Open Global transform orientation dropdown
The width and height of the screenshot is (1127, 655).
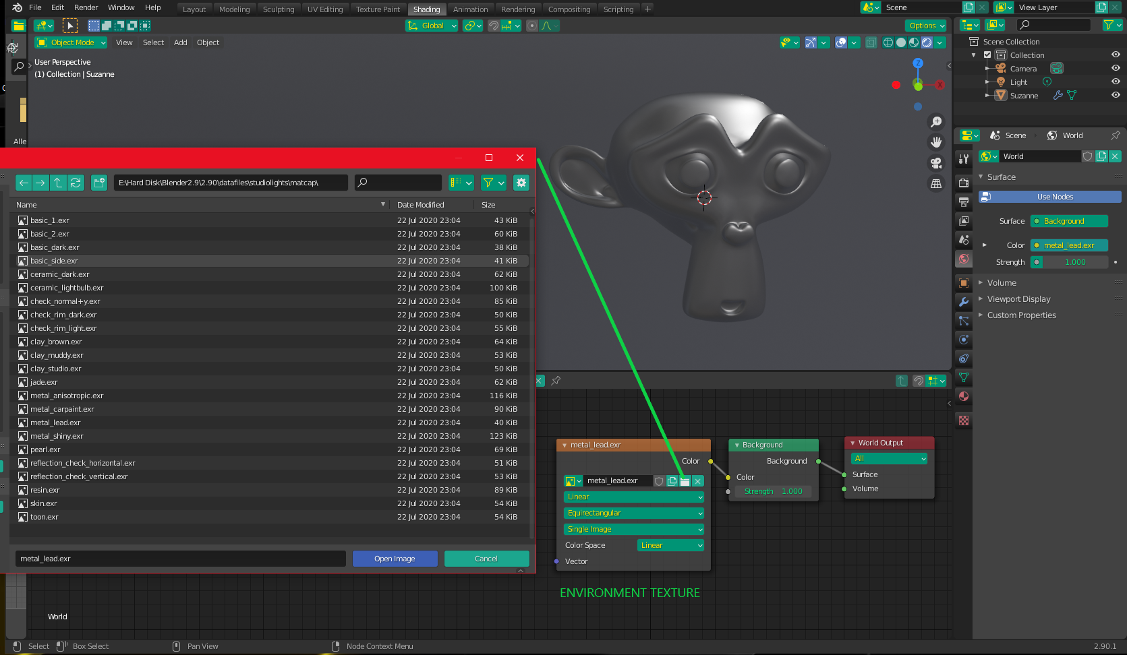[x=432, y=26]
